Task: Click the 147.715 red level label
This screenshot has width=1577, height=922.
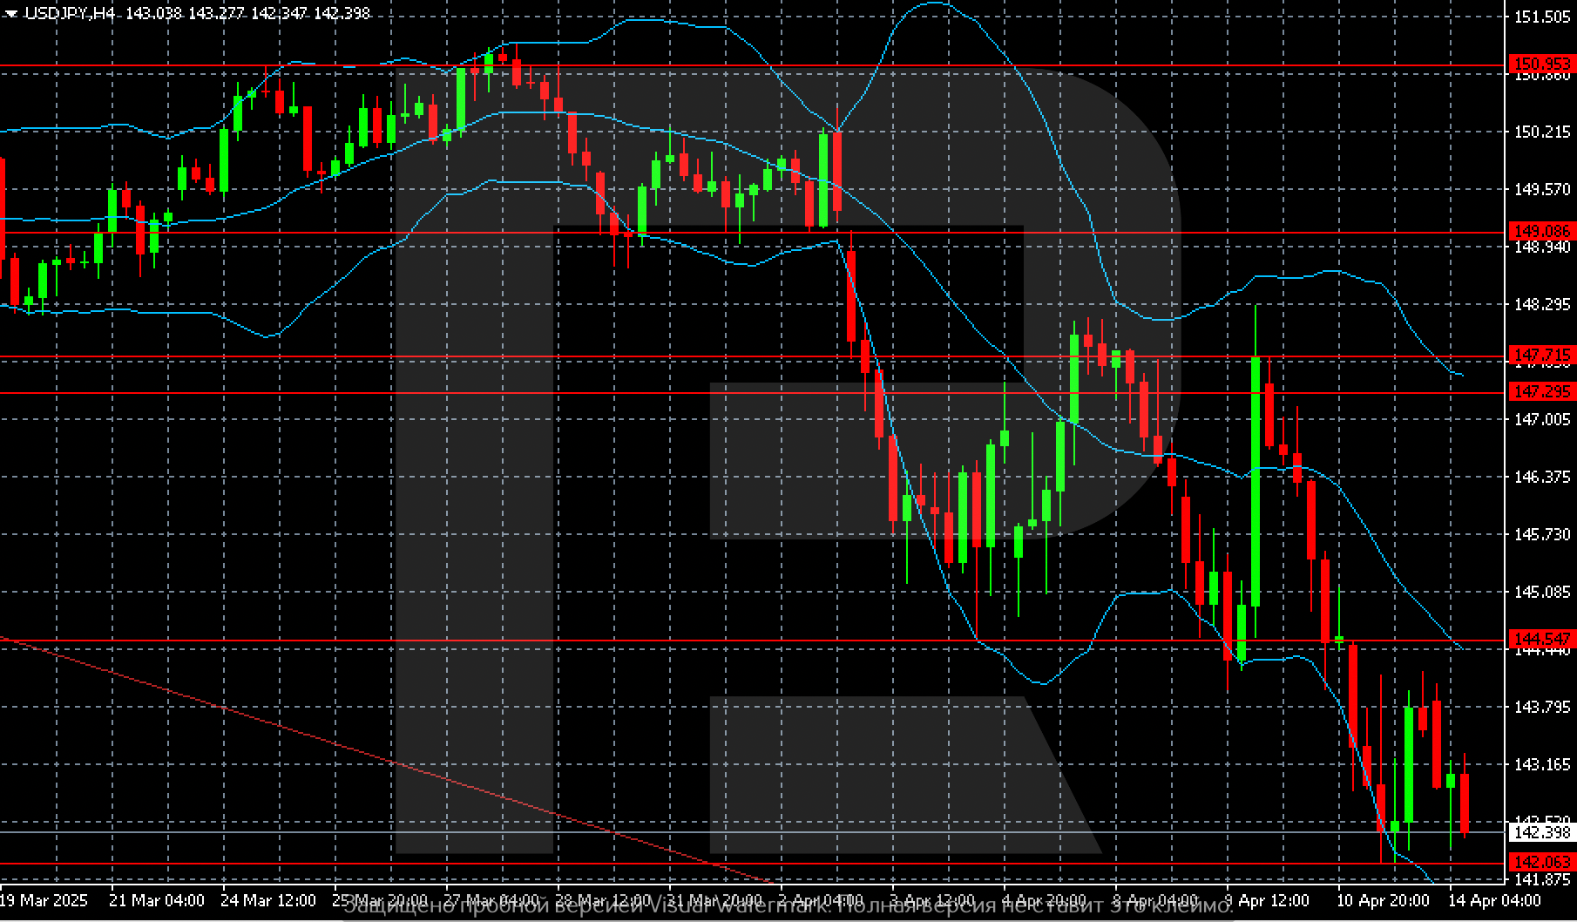Action: click(1542, 355)
